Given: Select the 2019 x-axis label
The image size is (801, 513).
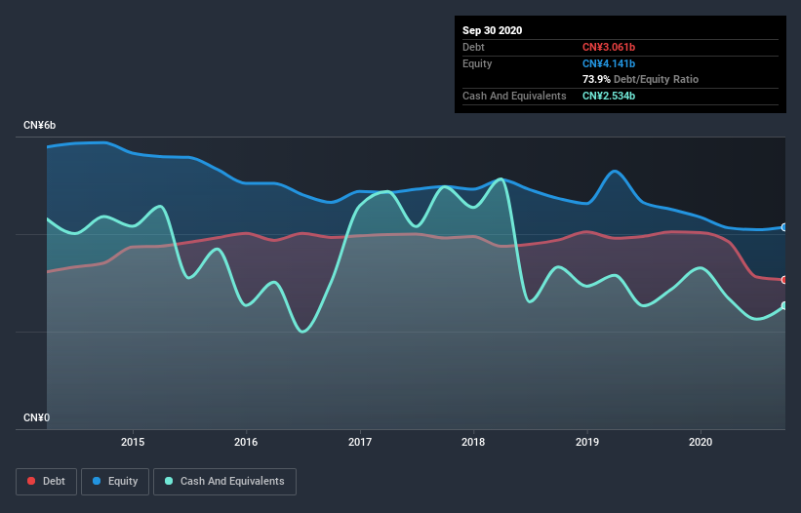Looking at the screenshot, I should click(587, 442).
